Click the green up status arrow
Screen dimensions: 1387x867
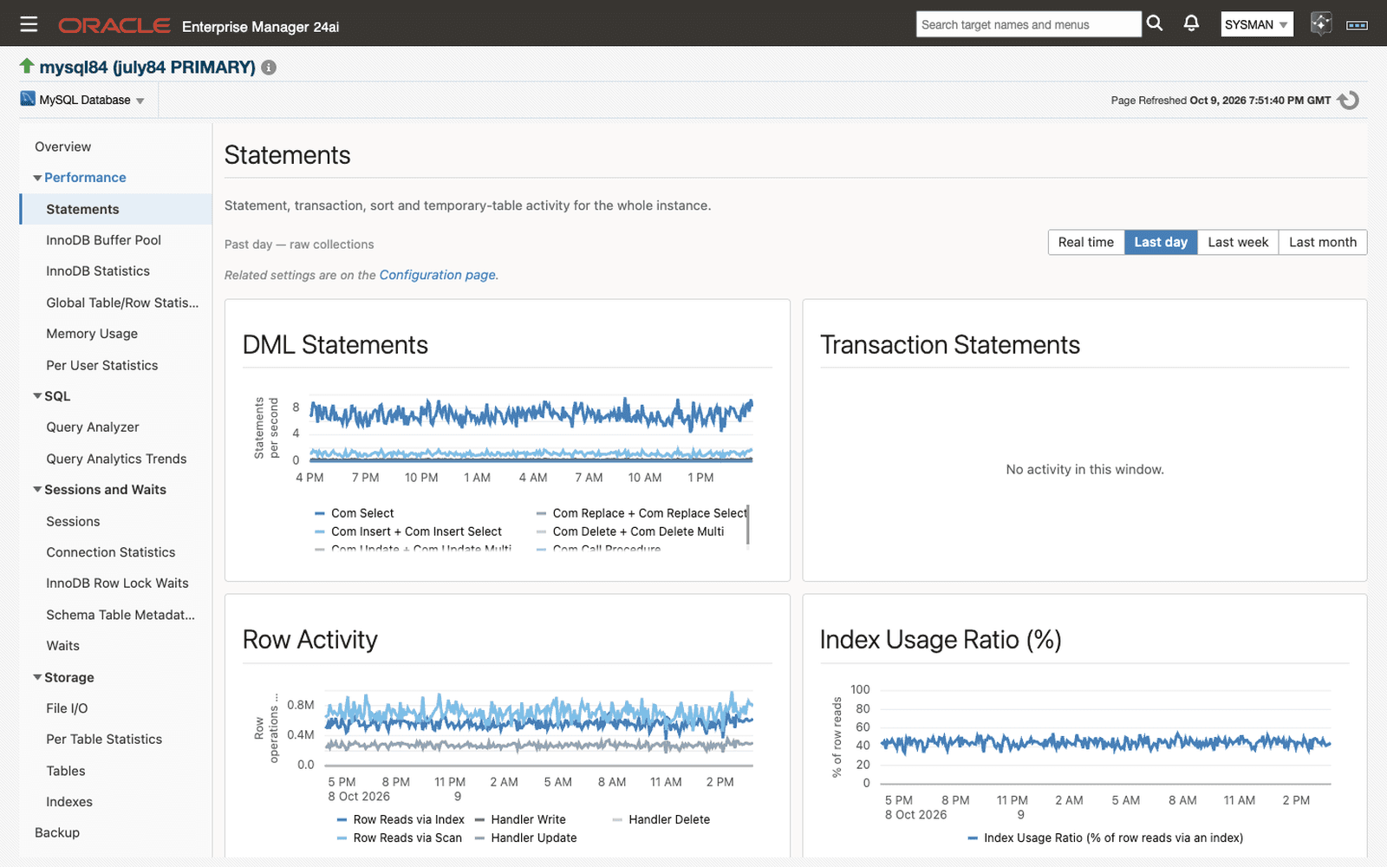coord(27,66)
